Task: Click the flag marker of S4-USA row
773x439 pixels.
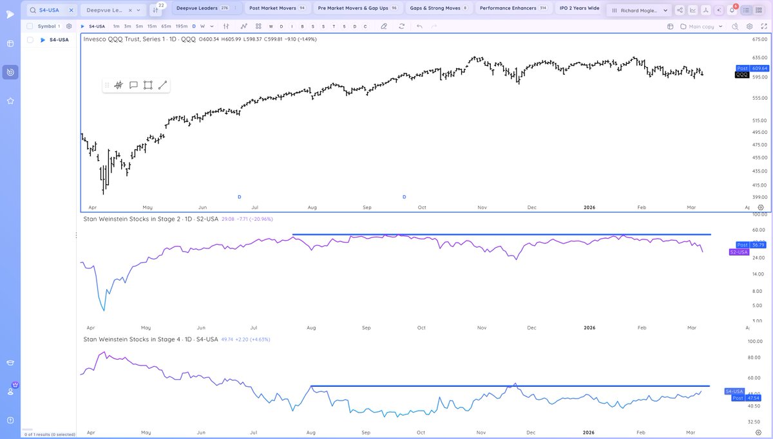Action: point(43,40)
